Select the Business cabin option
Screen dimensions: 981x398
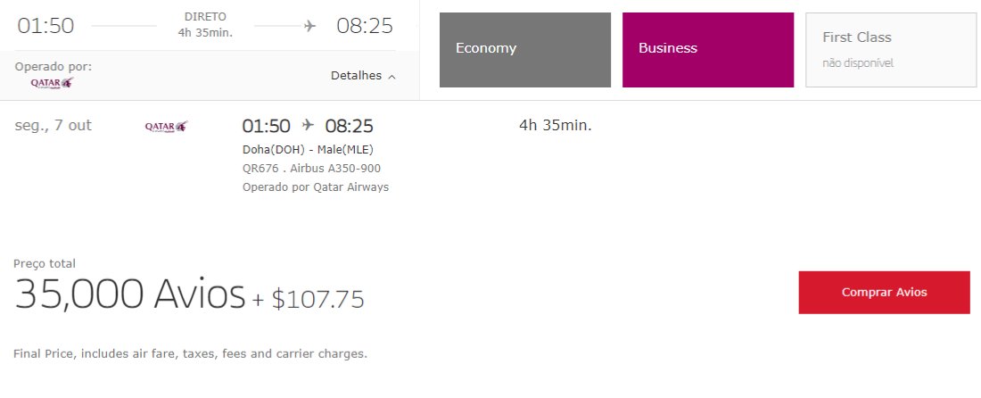pyautogui.click(x=707, y=49)
